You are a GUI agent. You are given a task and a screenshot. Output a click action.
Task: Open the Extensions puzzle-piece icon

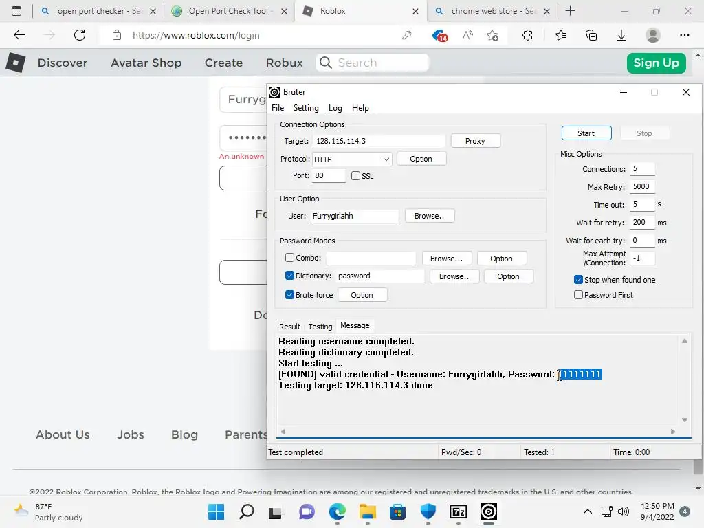(527, 35)
